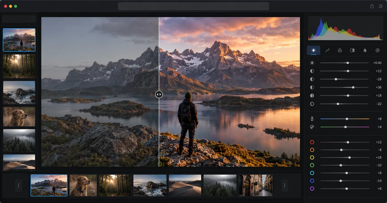Click the half-circle icon in the +36 row

[312, 87]
